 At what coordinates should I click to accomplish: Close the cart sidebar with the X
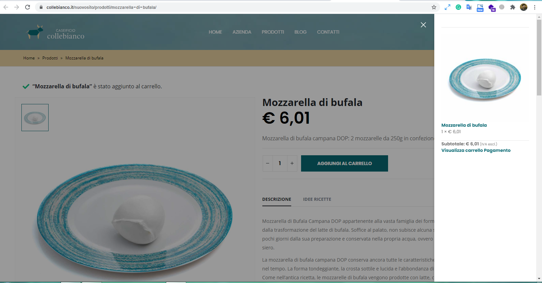423,25
